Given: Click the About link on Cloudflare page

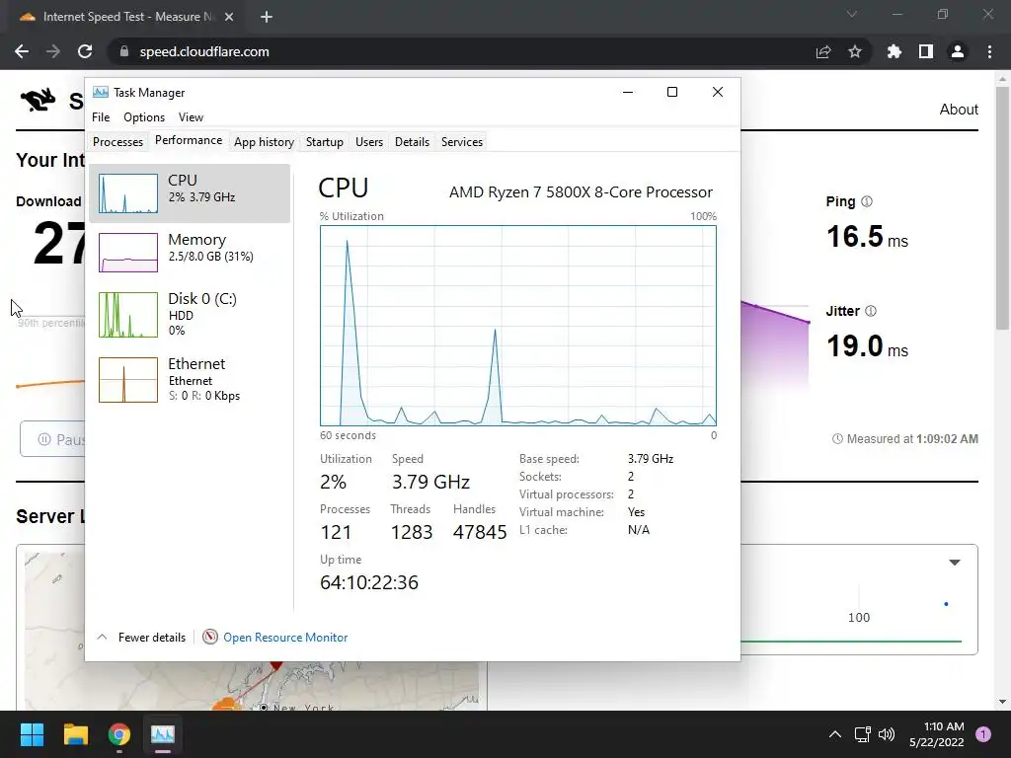Looking at the screenshot, I should [959, 109].
